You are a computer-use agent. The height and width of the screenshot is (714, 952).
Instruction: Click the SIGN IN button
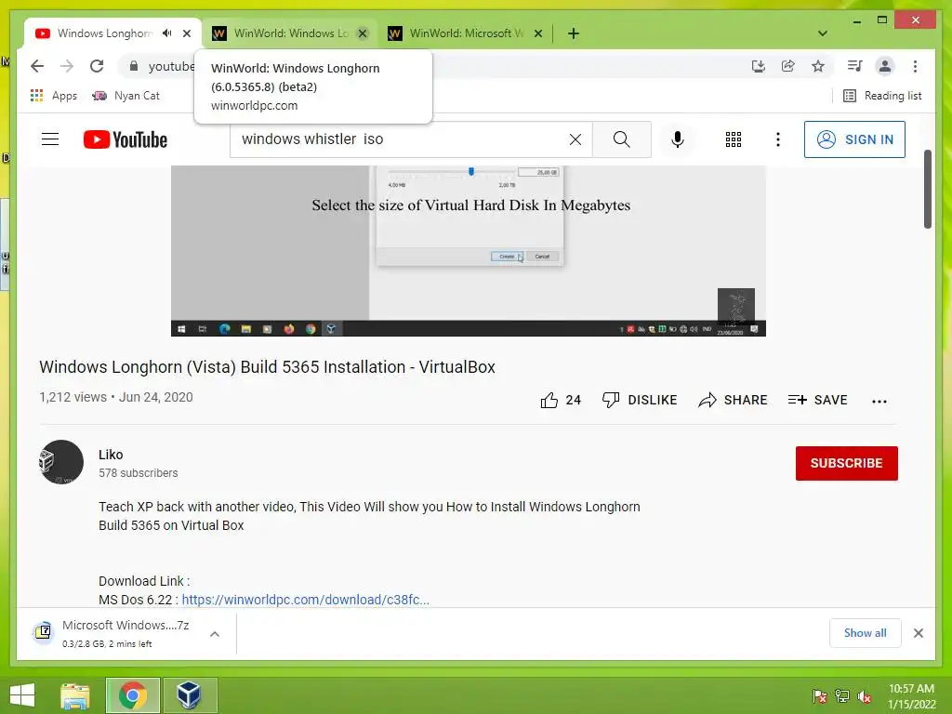click(x=854, y=139)
